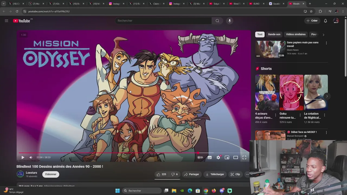347x195 pixels.
Task: Like the video with 225 likes
Action: pos(161,174)
